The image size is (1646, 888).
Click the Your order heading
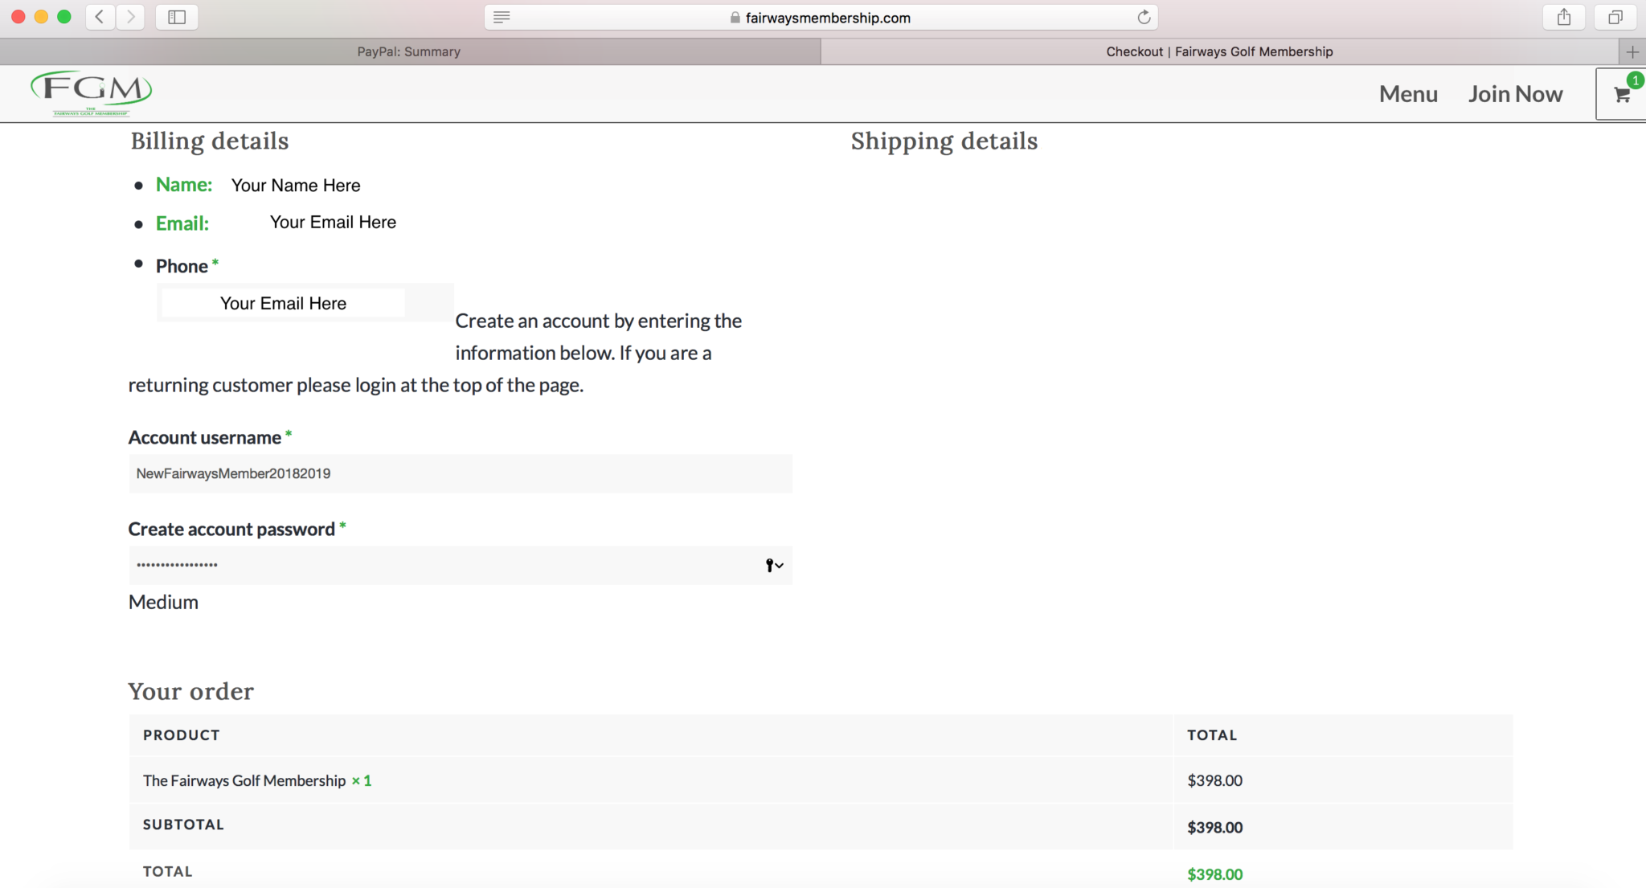[x=191, y=691]
